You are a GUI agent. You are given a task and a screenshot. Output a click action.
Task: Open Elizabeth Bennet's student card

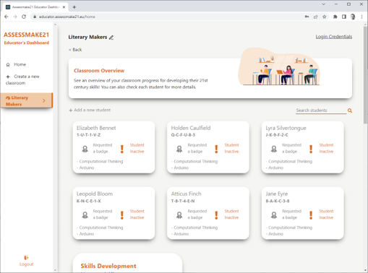(x=114, y=147)
